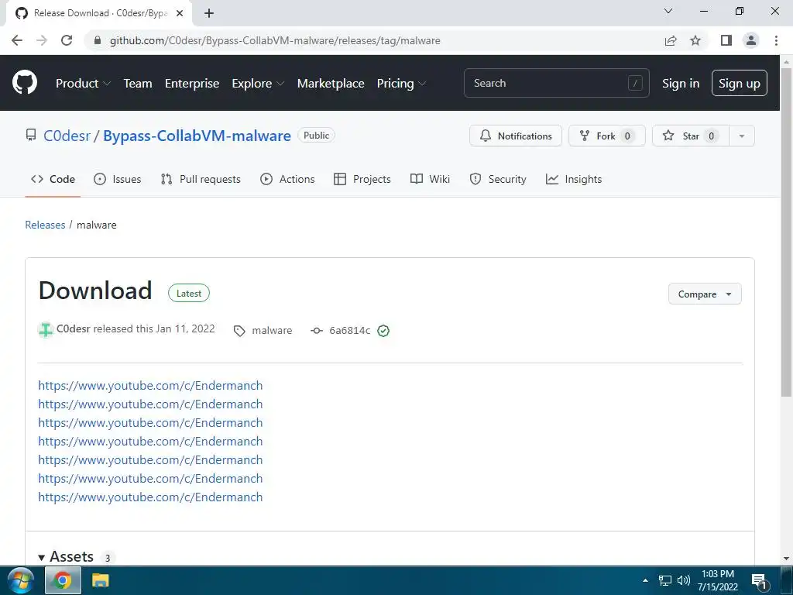Open a new tab with plus button
Image resolution: width=793 pixels, height=595 pixels.
209,13
